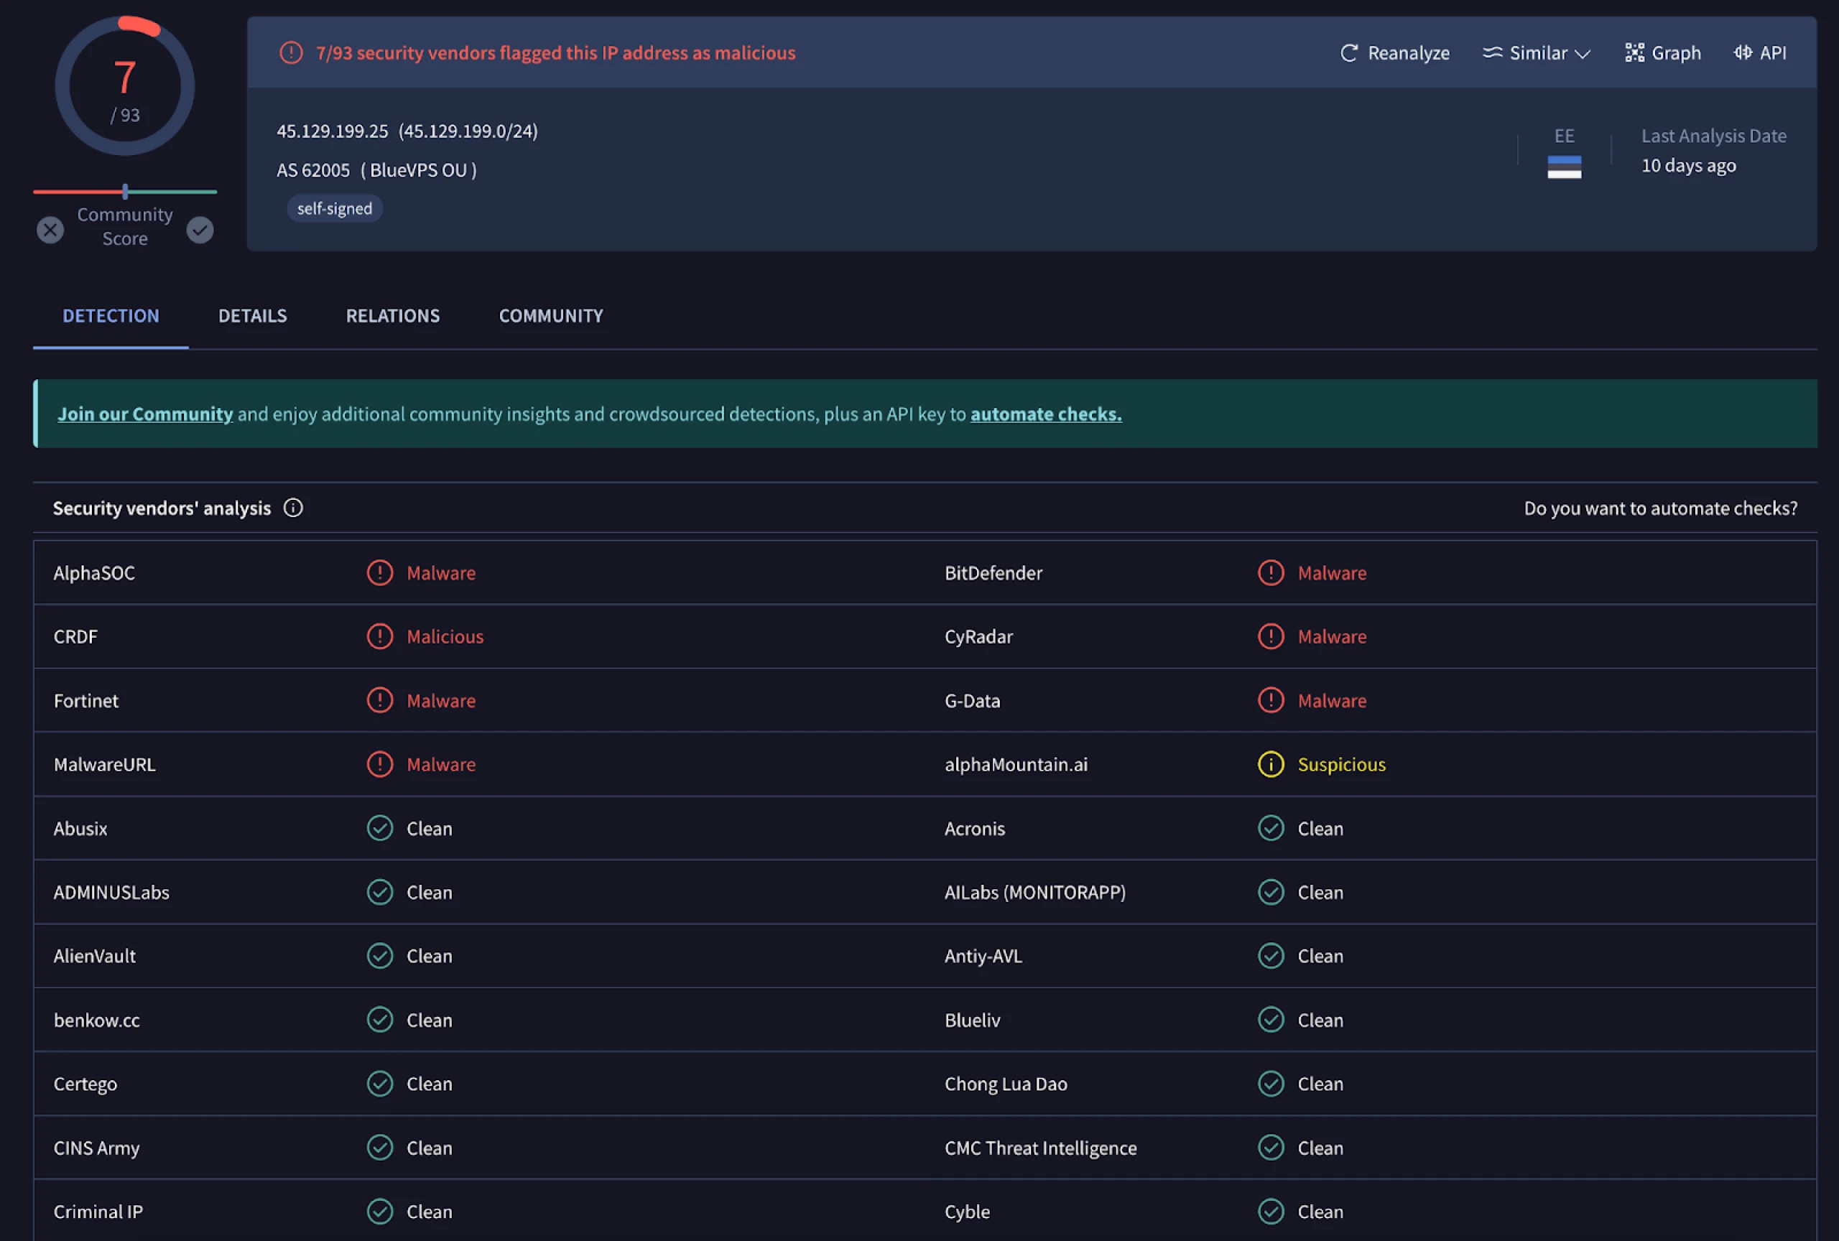Click the Join our Community link
This screenshot has width=1839, height=1241.
tap(145, 414)
